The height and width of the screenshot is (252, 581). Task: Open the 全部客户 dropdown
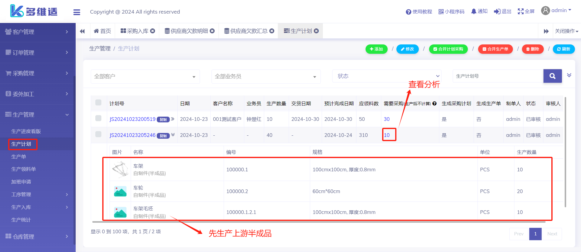145,76
